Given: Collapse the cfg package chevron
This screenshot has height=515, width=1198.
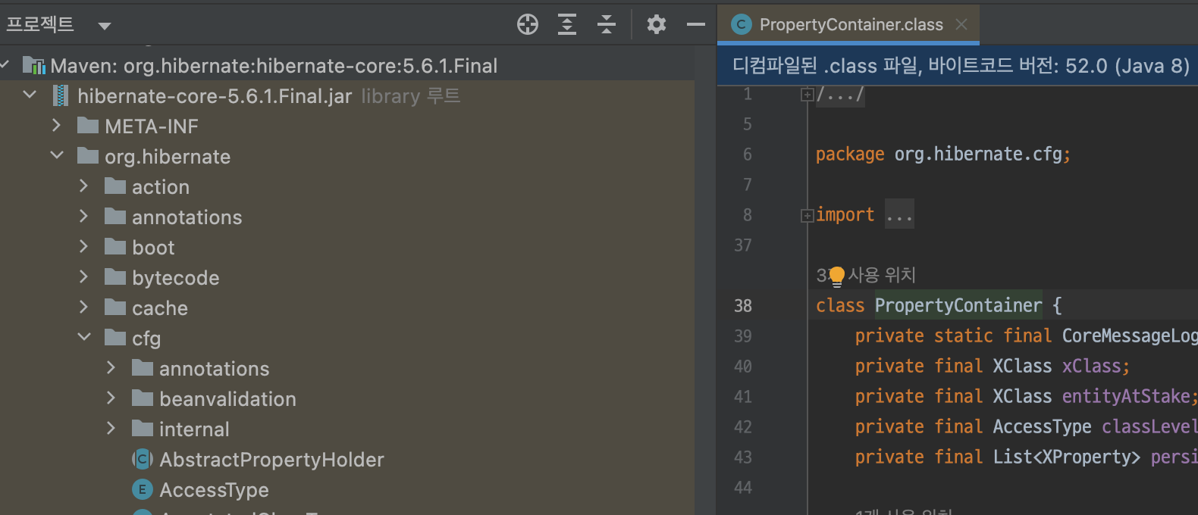Looking at the screenshot, I should pos(84,337).
